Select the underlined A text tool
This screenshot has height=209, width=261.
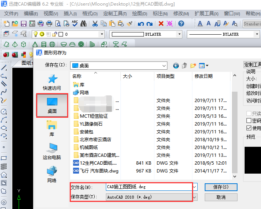(200, 23)
